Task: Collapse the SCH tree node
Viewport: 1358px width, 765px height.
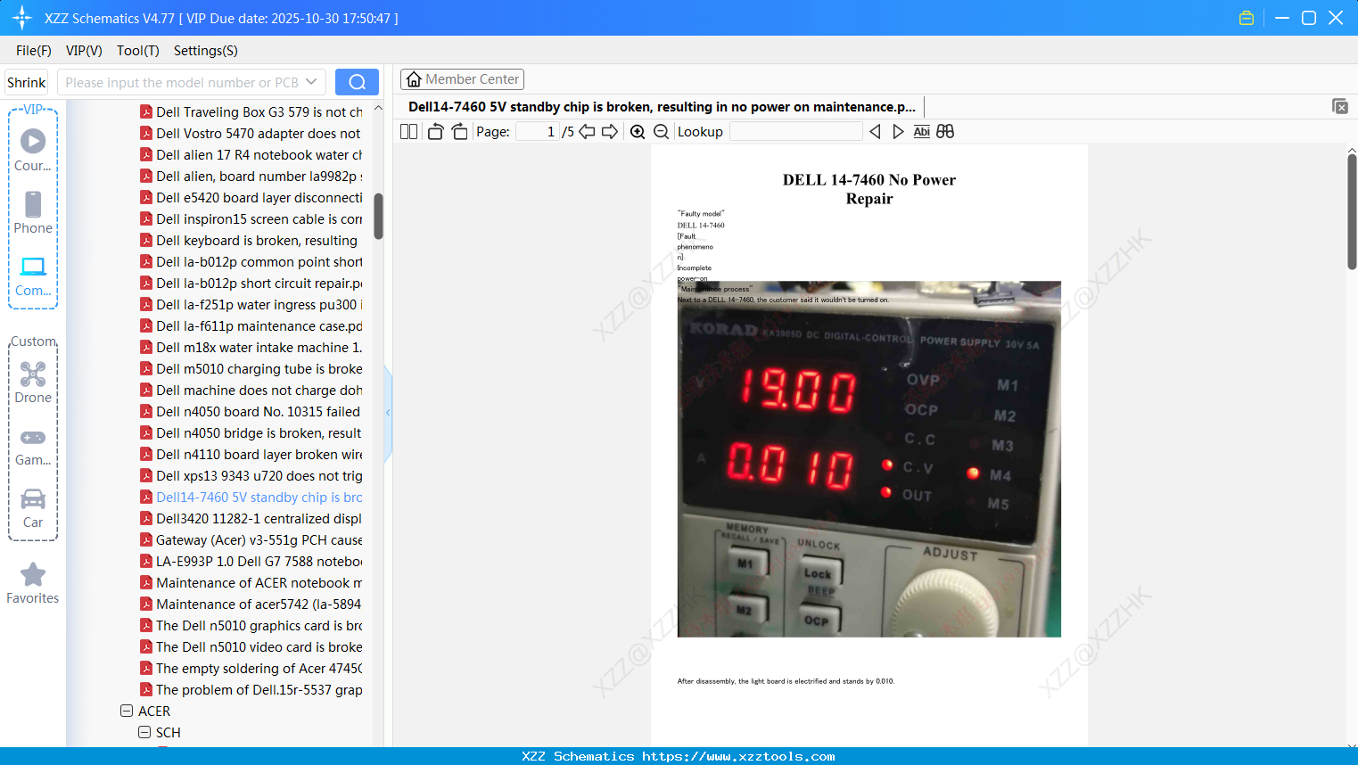Action: (144, 732)
